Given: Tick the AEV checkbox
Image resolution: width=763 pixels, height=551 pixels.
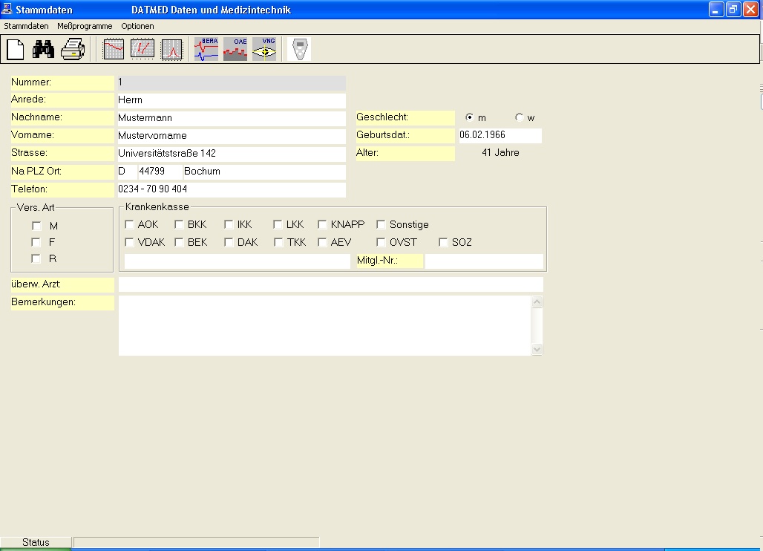Looking at the screenshot, I should click(x=322, y=242).
